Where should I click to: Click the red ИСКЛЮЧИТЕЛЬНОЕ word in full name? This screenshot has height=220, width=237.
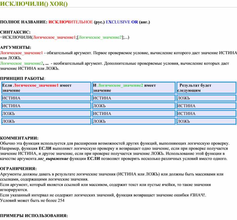click(x=71, y=22)
